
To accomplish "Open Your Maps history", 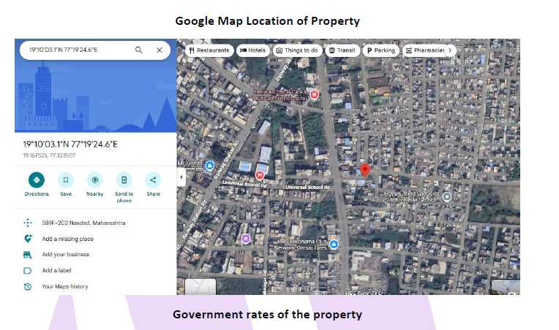I will (x=65, y=286).
